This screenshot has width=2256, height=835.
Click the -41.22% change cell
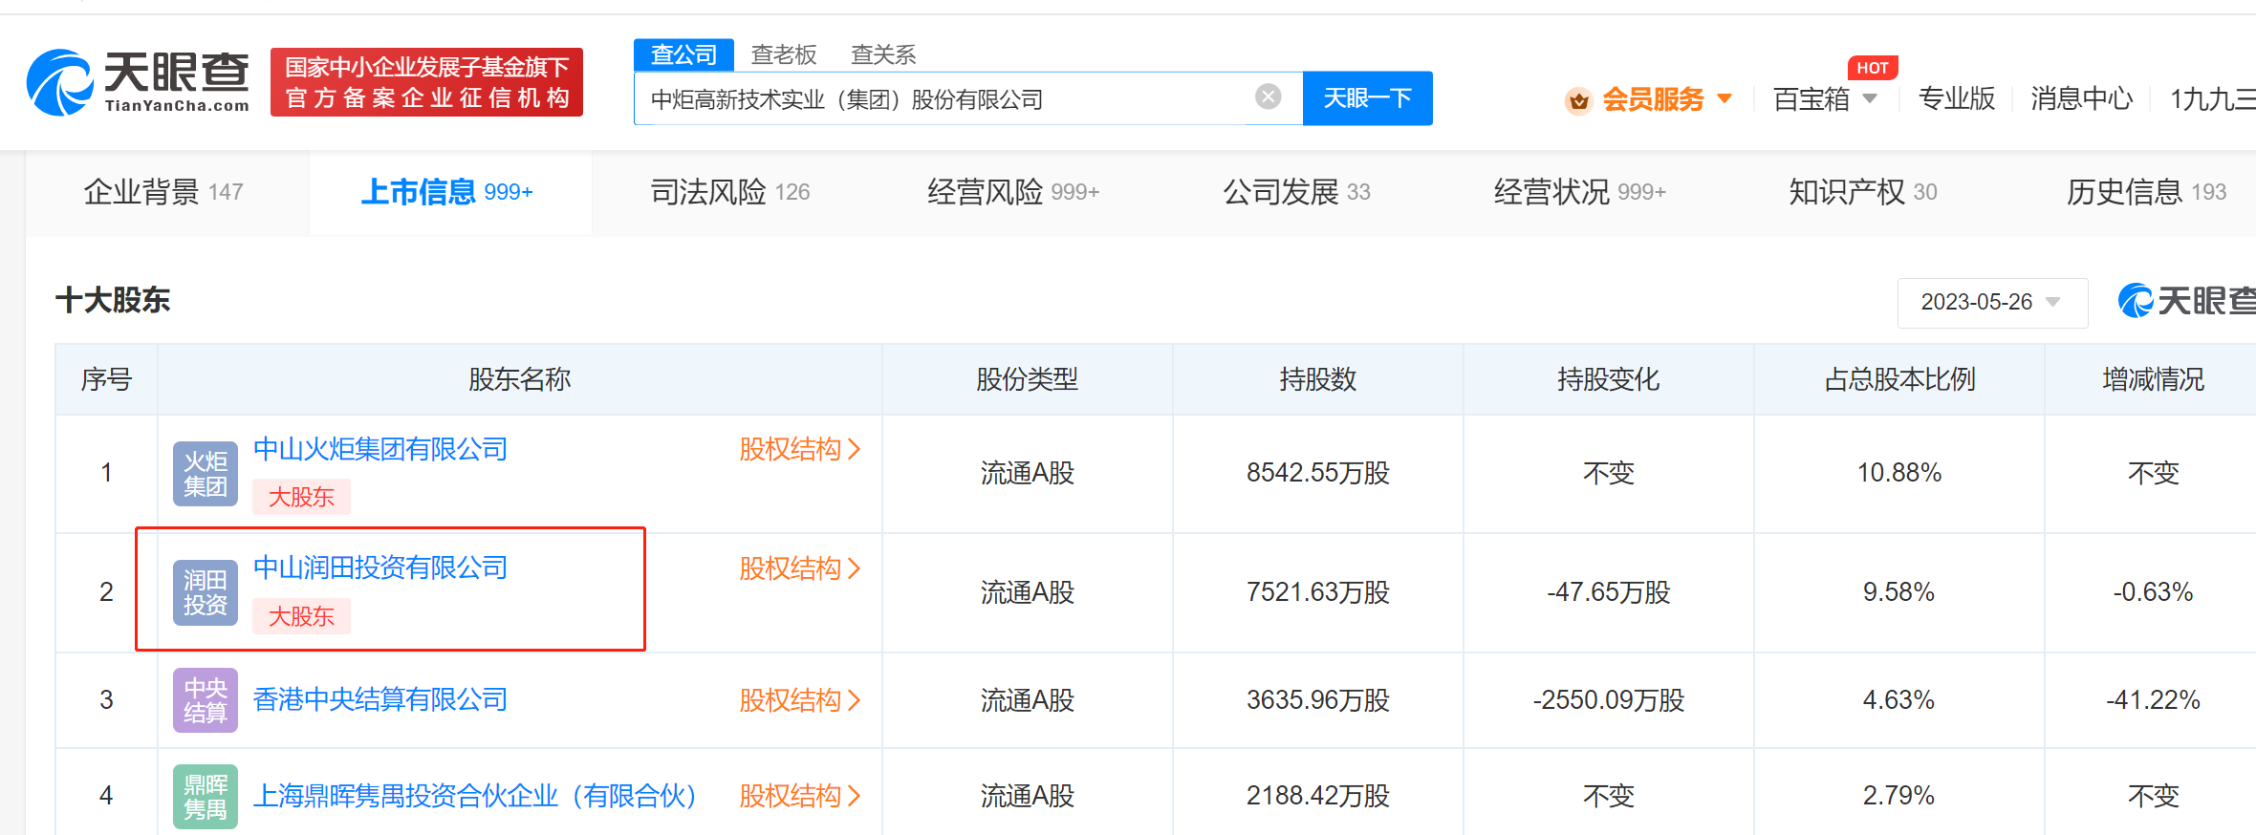point(2154,700)
